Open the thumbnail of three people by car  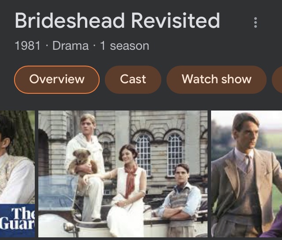pyautogui.click(x=123, y=174)
